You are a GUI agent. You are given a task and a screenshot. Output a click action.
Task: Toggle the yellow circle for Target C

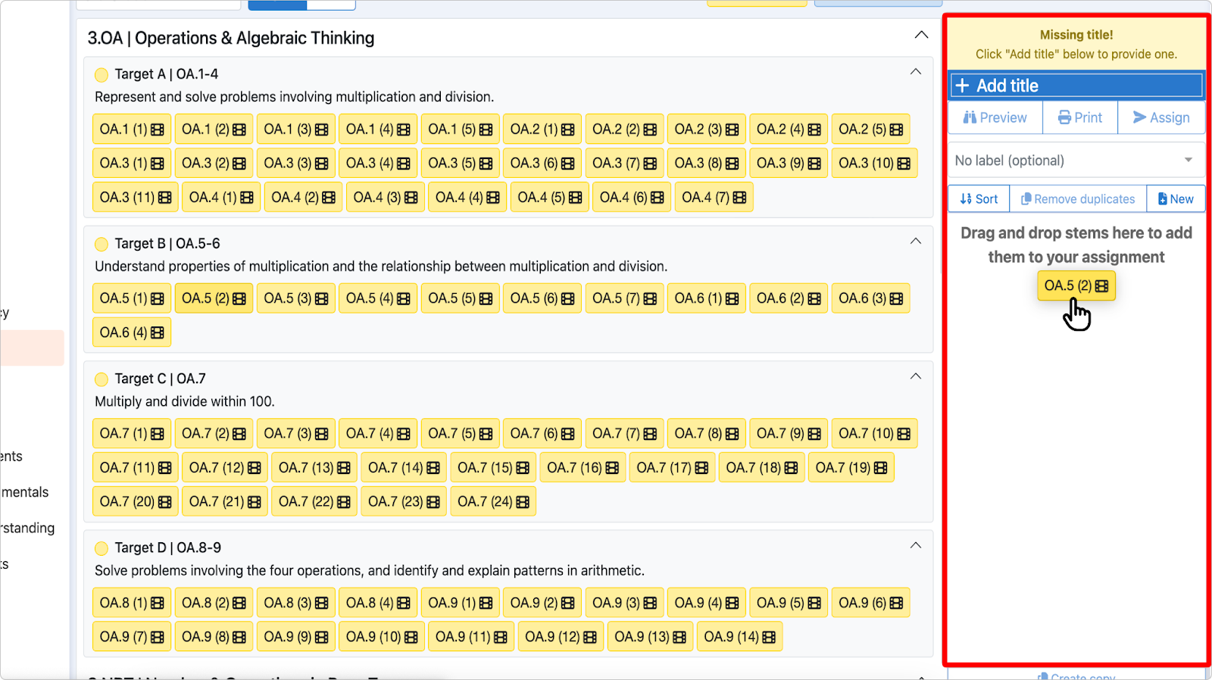point(102,379)
